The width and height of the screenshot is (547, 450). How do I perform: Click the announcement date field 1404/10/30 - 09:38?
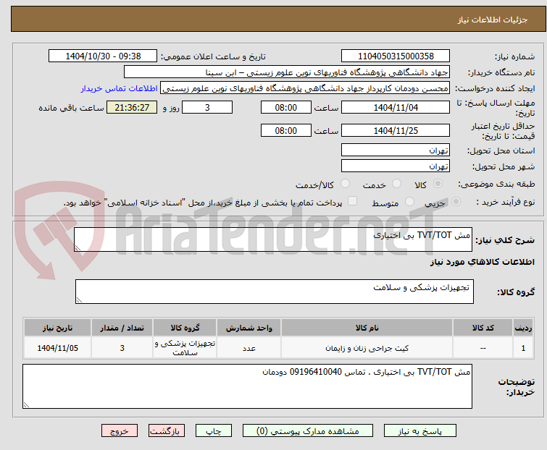click(103, 56)
